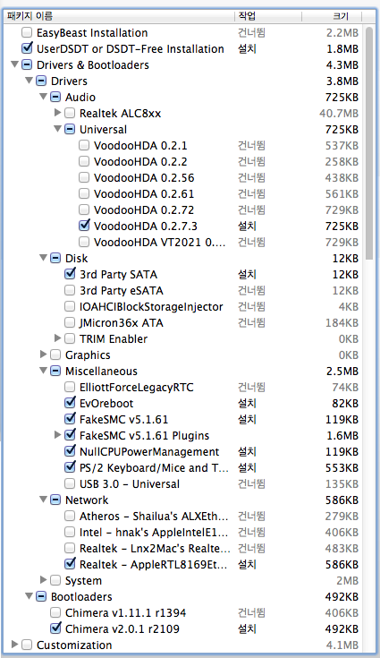
Task: Uncheck PS/2 Keyboard/Mice option
Action: [x=70, y=467]
